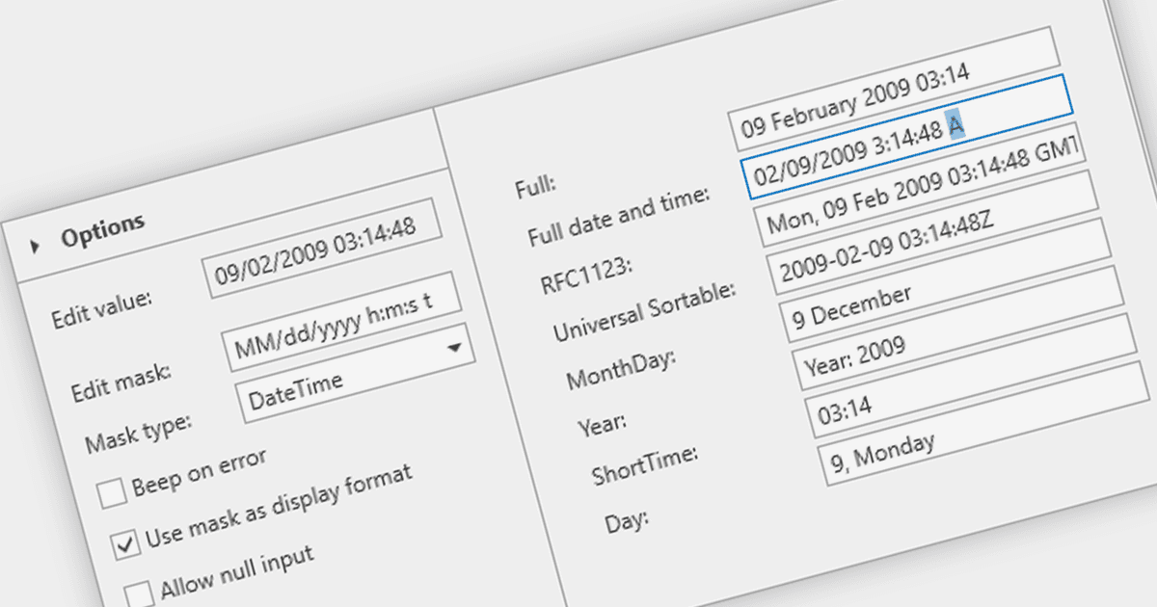This screenshot has width=1157, height=607.
Task: Click the MonthDay field showing 9 December
Action: 946,281
